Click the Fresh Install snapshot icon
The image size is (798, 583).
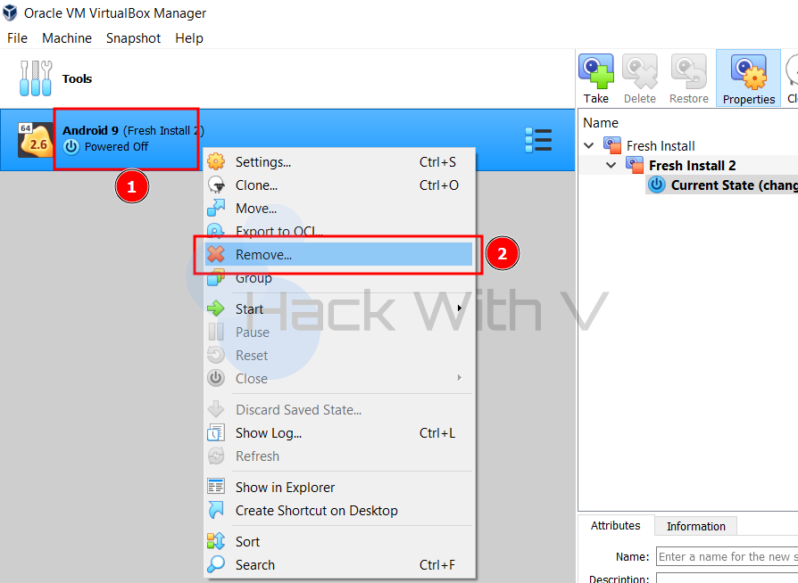point(612,145)
